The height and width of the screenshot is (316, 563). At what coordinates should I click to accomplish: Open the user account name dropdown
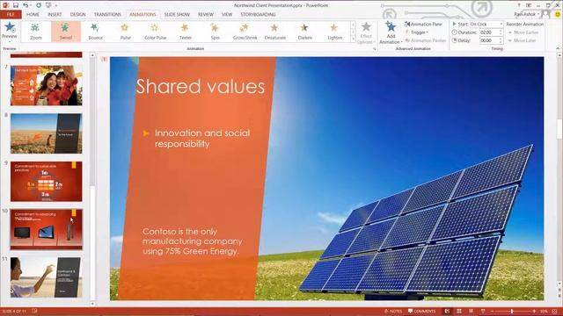click(527, 14)
